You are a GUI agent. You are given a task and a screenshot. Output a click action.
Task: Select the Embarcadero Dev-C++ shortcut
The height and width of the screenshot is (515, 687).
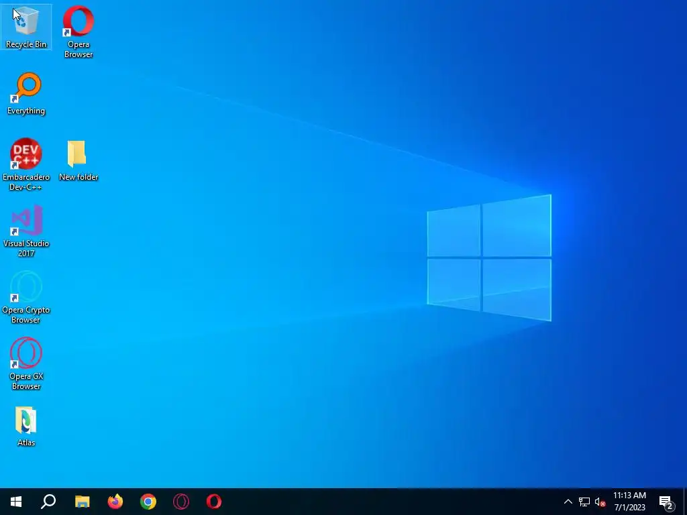[x=26, y=165]
